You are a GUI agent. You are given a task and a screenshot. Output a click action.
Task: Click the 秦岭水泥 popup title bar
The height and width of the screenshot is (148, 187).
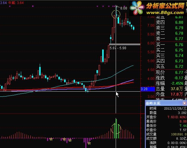(166, 103)
